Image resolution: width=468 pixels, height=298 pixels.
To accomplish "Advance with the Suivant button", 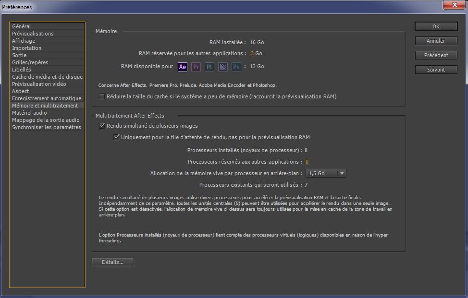I will tap(436, 70).
